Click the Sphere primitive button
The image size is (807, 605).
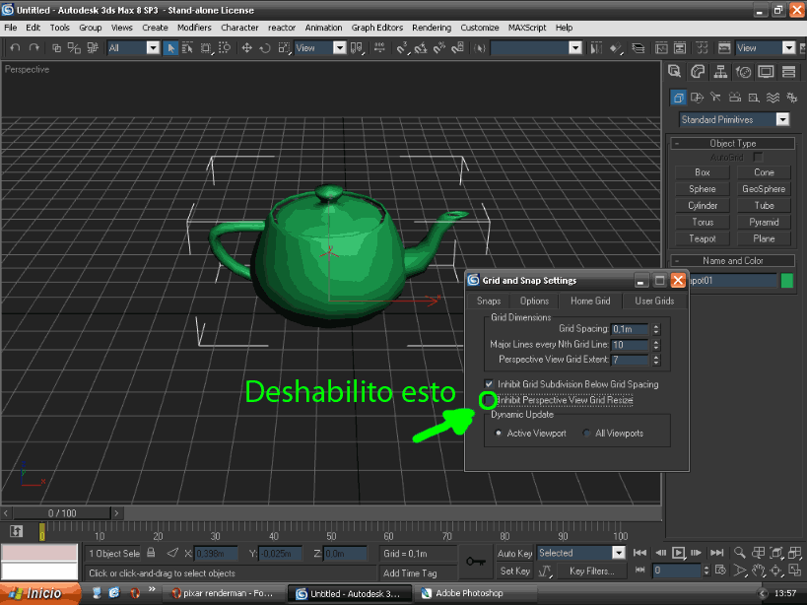(x=702, y=189)
